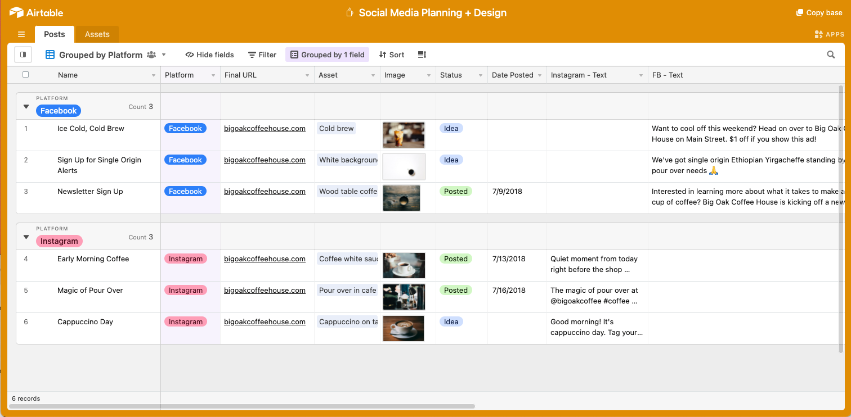Image resolution: width=851 pixels, height=417 pixels.
Task: Open the view name dropdown caret
Action: (164, 55)
